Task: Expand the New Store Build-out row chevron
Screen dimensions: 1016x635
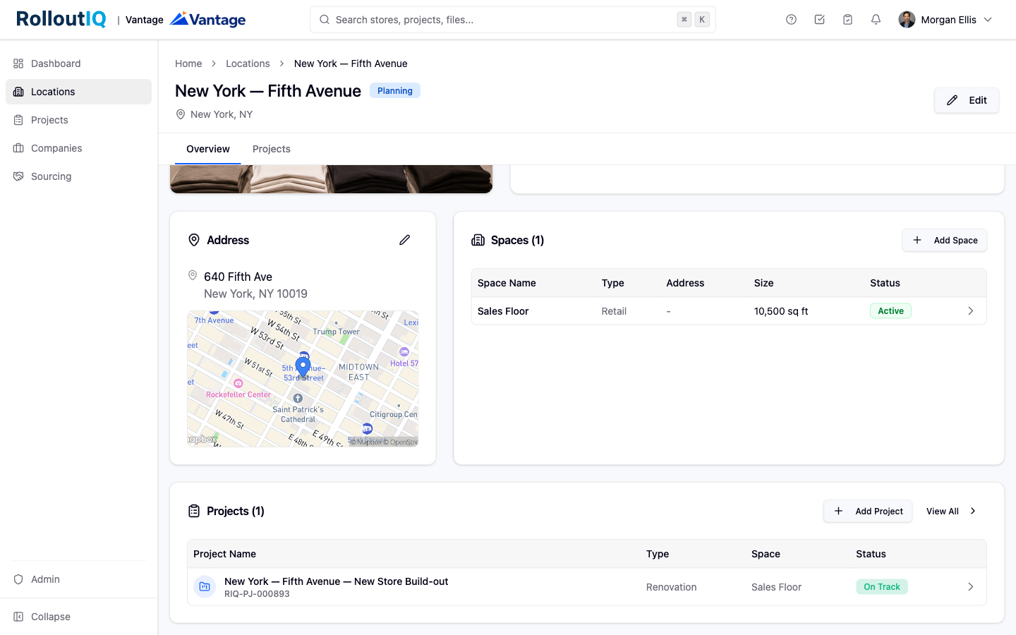Action: pos(970,587)
